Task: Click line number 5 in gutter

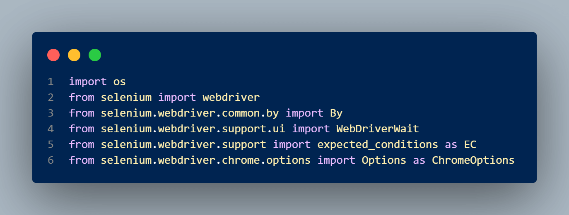Action: (x=51, y=145)
